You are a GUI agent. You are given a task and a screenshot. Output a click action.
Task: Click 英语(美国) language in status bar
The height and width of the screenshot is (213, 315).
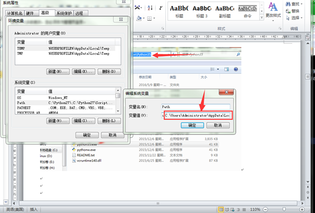click(x=15, y=210)
